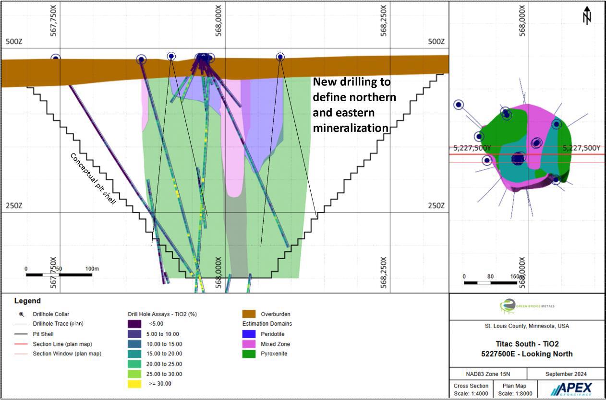Select the leftmost drillhole collar on cross section
This screenshot has width=606, height=400.
click(x=56, y=58)
